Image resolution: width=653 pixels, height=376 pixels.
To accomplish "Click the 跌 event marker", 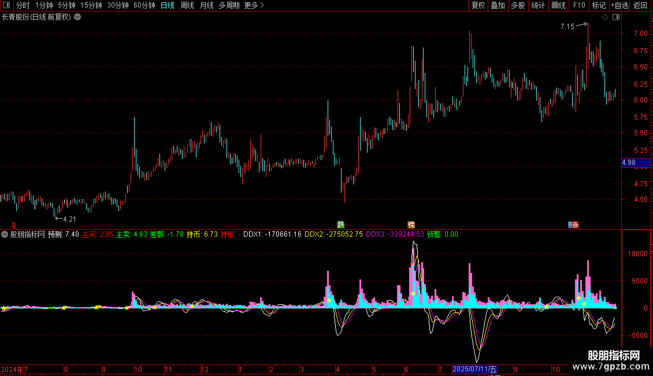I will (x=341, y=224).
